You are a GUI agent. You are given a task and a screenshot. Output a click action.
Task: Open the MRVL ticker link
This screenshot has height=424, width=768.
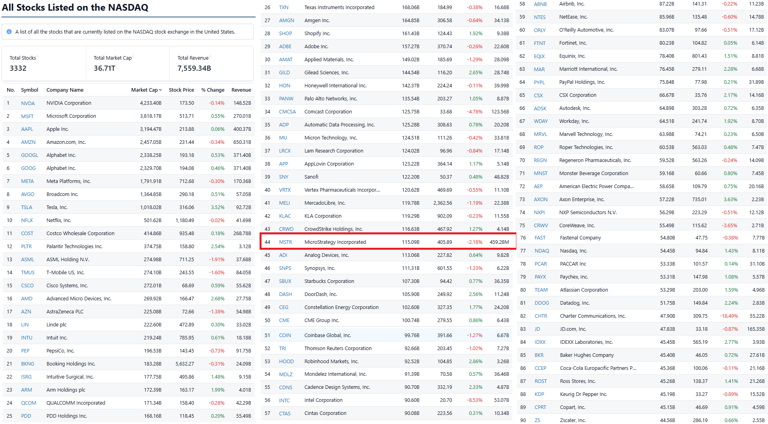(x=540, y=134)
